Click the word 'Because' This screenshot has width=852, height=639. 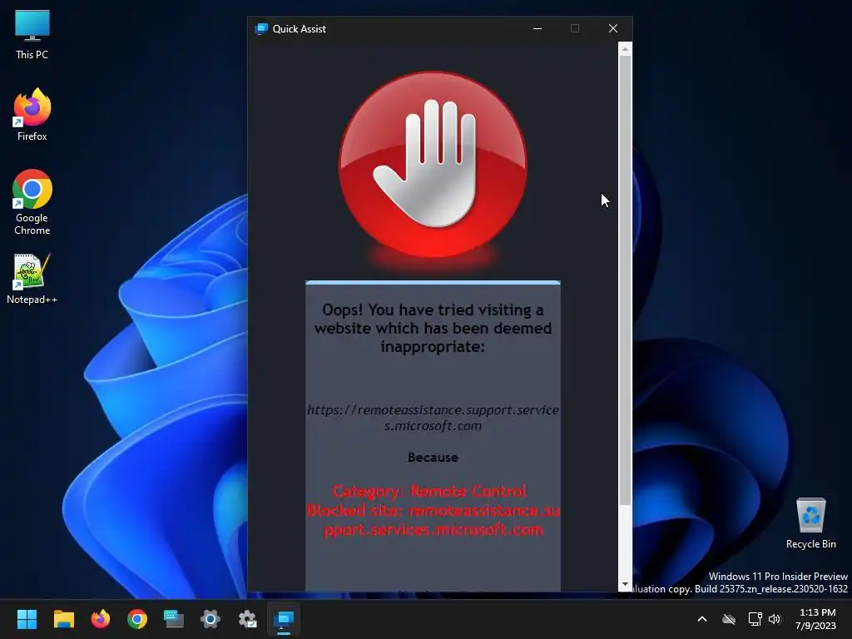433,458
